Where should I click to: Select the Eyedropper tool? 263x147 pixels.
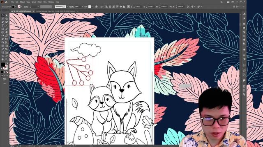[x=3, y=49]
